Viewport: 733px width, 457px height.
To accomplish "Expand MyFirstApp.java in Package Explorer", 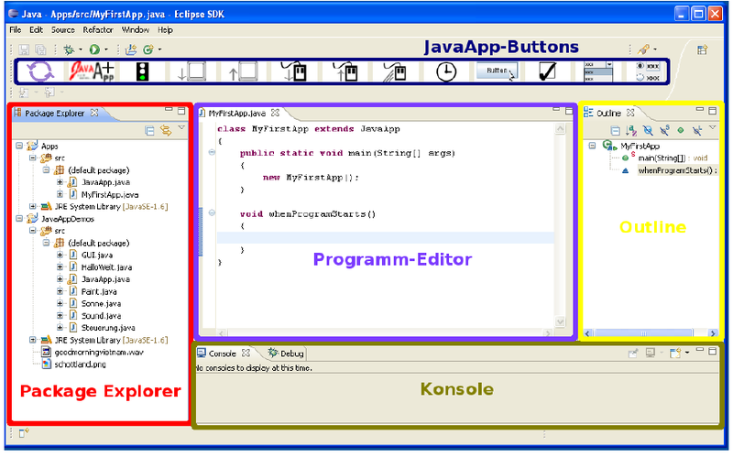I will pyautogui.click(x=60, y=194).
